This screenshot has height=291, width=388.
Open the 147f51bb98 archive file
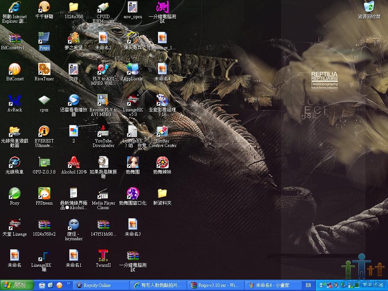pos(103,224)
